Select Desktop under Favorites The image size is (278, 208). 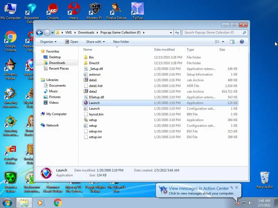pos(55,57)
